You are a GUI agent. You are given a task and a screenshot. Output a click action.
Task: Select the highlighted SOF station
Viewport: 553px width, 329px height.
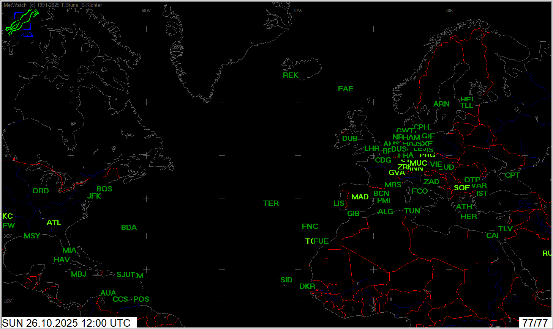tap(462, 188)
